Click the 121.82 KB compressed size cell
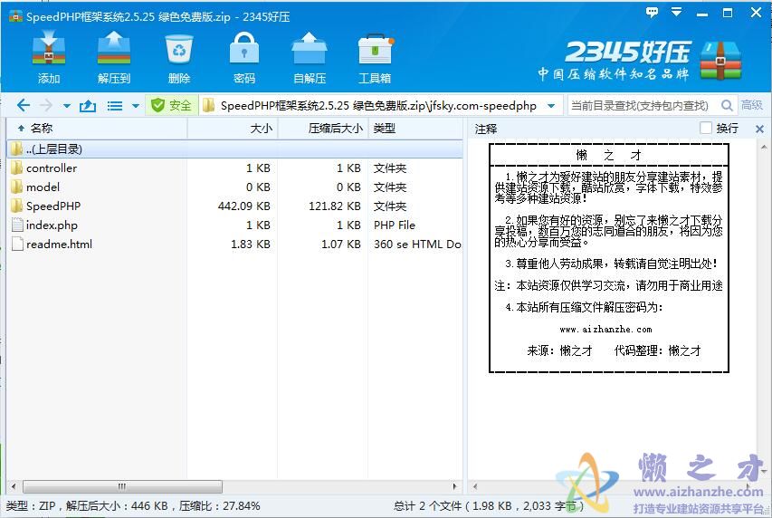 click(x=334, y=206)
